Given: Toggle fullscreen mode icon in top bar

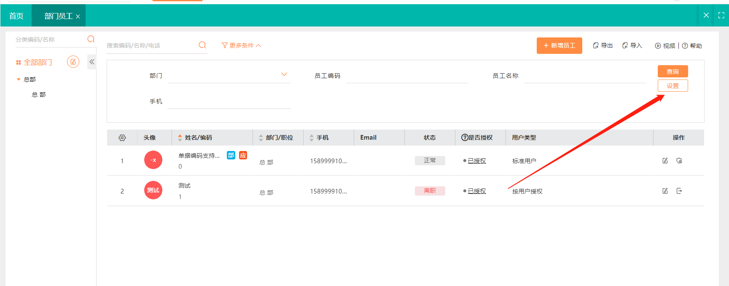Looking at the screenshot, I should tap(721, 16).
